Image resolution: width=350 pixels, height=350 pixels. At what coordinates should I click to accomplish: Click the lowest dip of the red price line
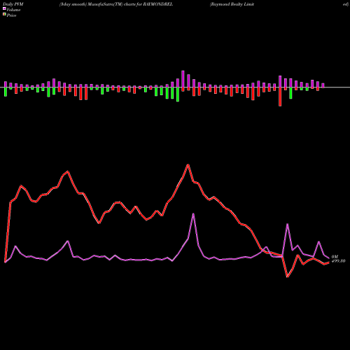[288, 277]
